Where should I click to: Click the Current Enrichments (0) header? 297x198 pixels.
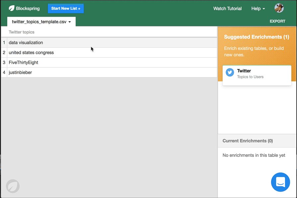(257, 141)
